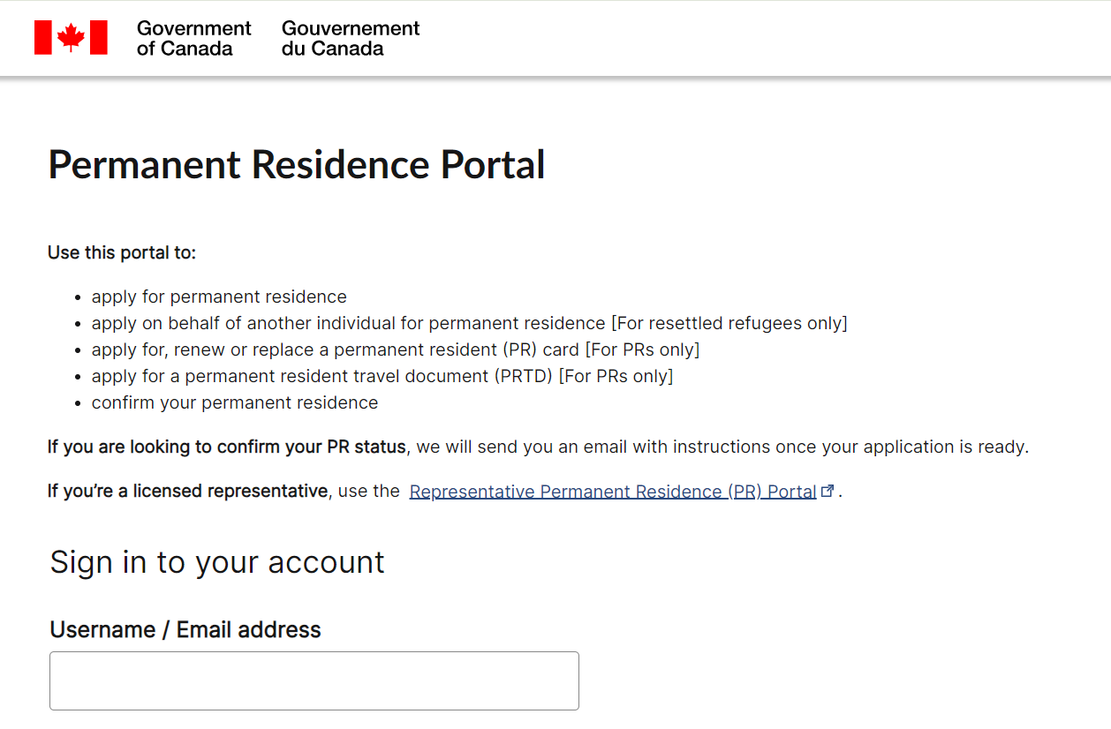
Task: Click the Sign in to your account heading
Action: click(x=217, y=562)
